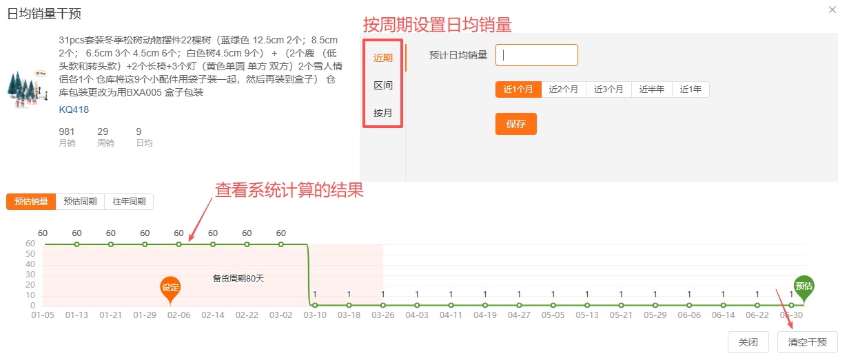Click the 关闭 button
The width and height of the screenshot is (849, 360).
pyautogui.click(x=748, y=342)
